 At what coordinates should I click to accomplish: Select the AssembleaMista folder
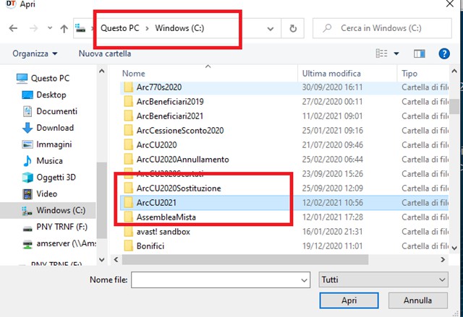(166, 217)
